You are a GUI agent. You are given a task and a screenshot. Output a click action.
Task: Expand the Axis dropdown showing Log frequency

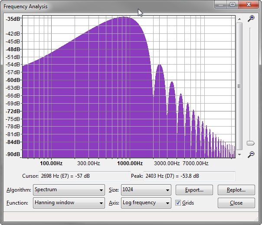pyautogui.click(x=146, y=202)
